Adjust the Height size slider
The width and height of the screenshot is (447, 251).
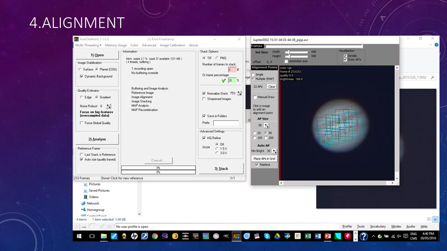pyautogui.click(x=297, y=56)
